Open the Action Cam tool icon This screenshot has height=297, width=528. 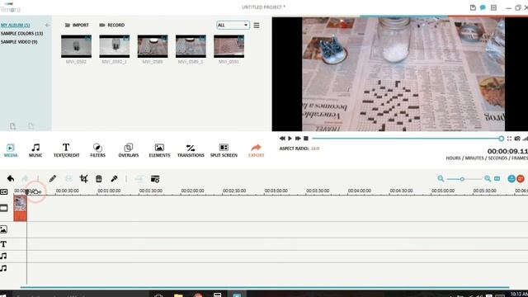[155, 179]
